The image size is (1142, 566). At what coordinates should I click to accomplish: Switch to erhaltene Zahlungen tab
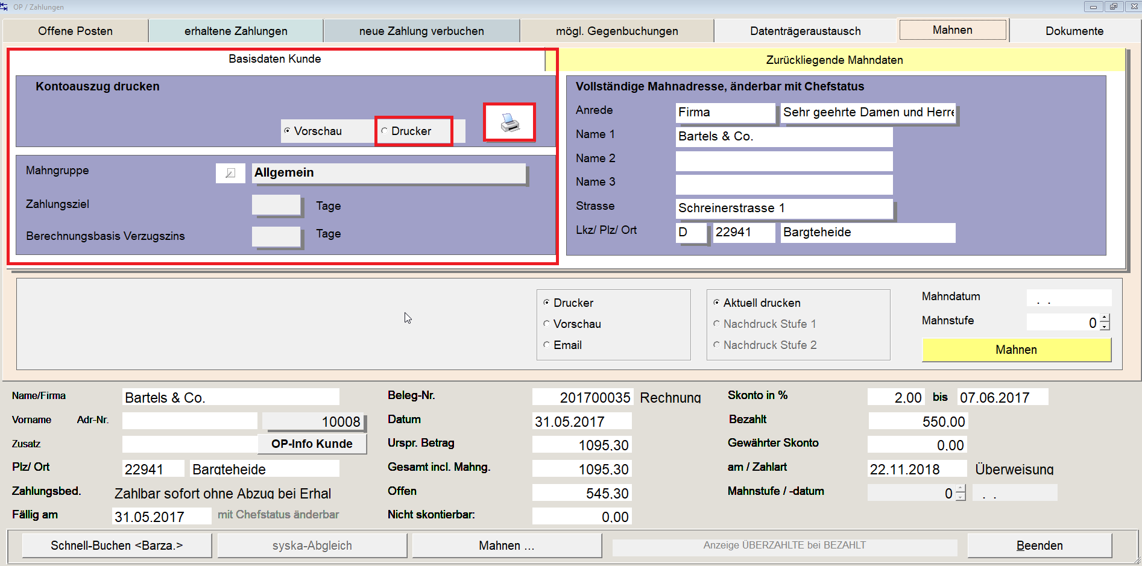236,31
